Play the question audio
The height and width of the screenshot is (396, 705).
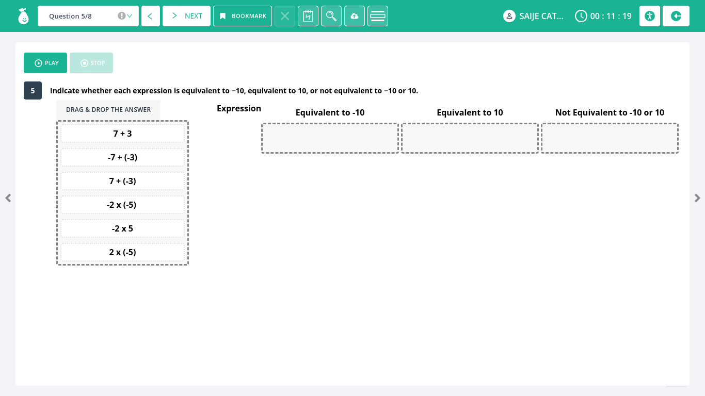(45, 63)
